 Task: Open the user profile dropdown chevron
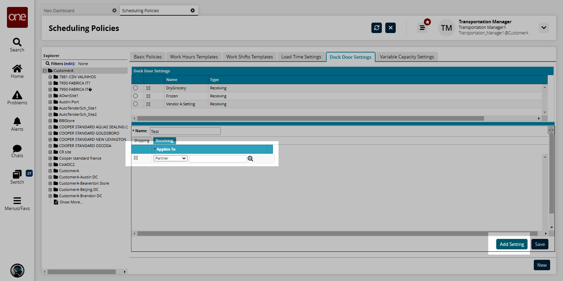544,28
